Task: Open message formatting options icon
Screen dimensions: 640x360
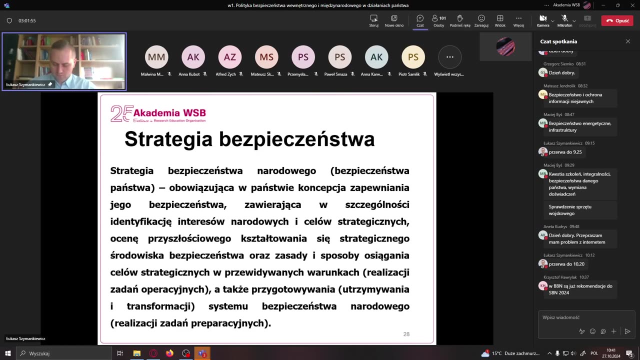Action: (582, 331)
